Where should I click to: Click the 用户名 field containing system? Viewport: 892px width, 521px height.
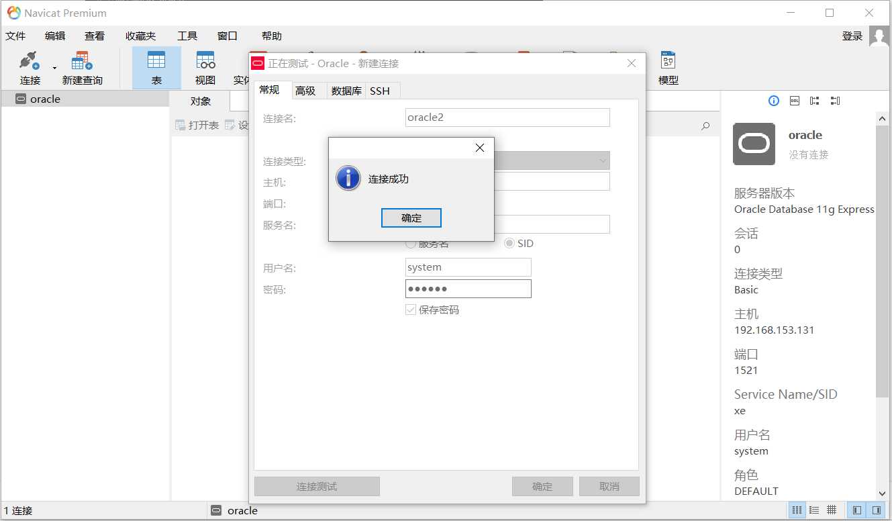pos(468,267)
